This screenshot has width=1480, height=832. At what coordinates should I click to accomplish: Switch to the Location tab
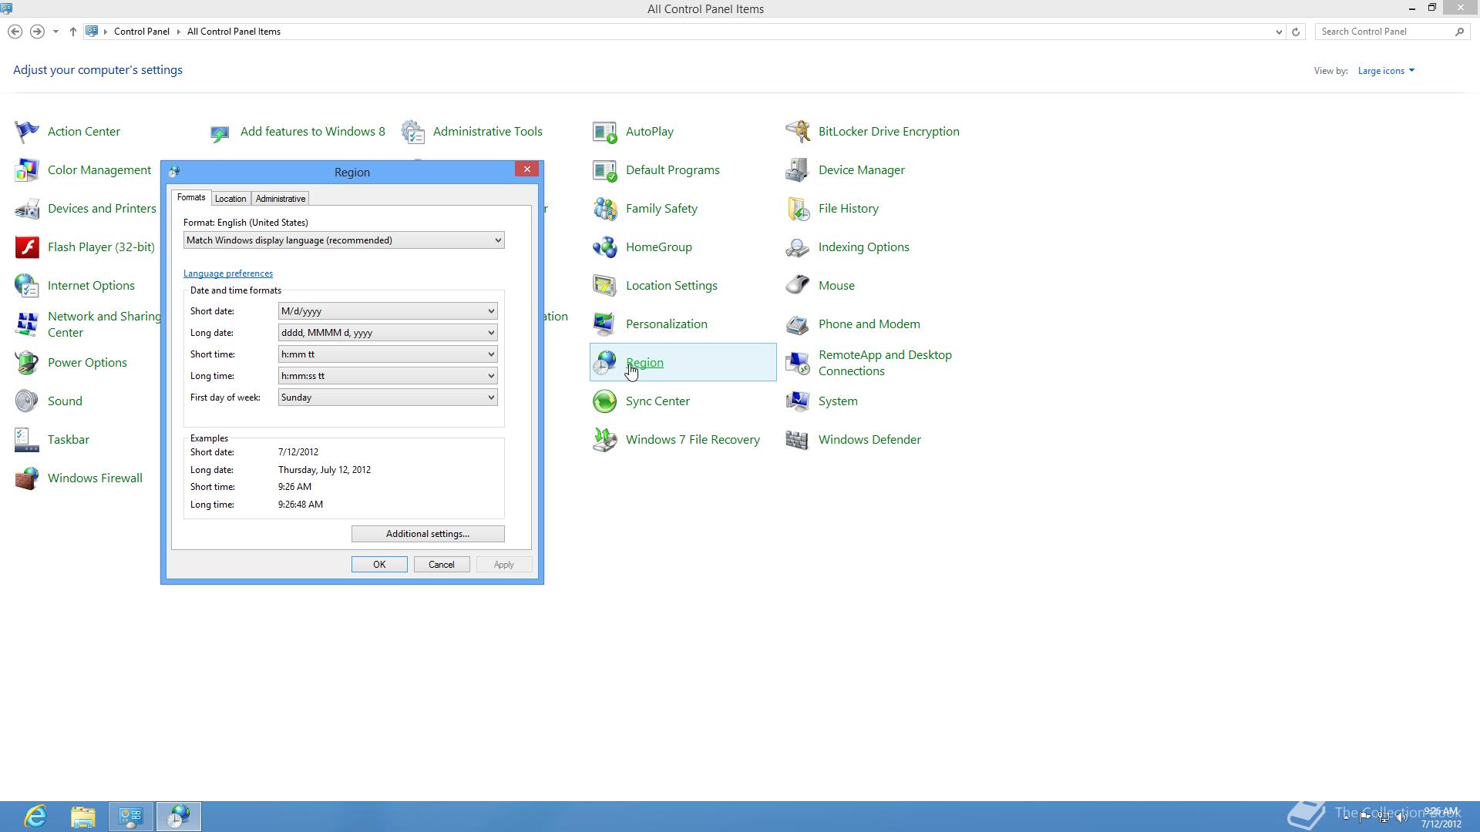(230, 199)
